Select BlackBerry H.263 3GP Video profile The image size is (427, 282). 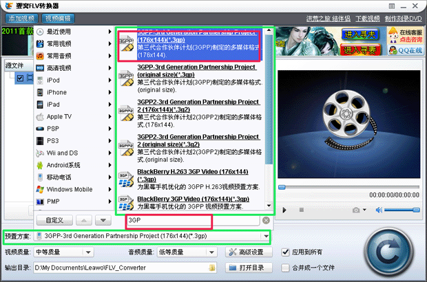[x=191, y=180]
